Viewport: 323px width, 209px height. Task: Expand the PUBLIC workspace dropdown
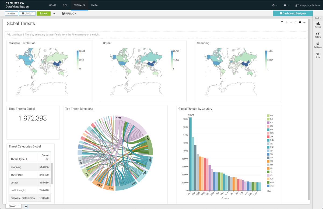coord(69,13)
